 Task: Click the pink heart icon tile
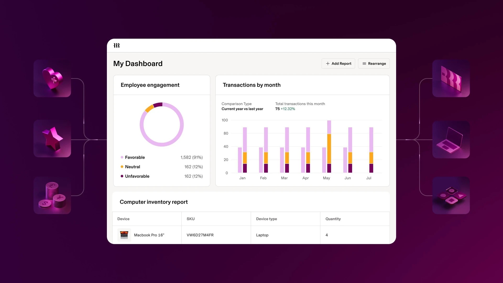pos(52,78)
